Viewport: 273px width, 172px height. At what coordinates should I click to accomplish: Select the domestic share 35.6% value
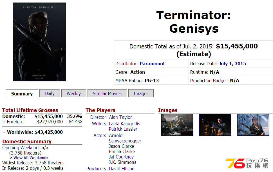coord(75,116)
